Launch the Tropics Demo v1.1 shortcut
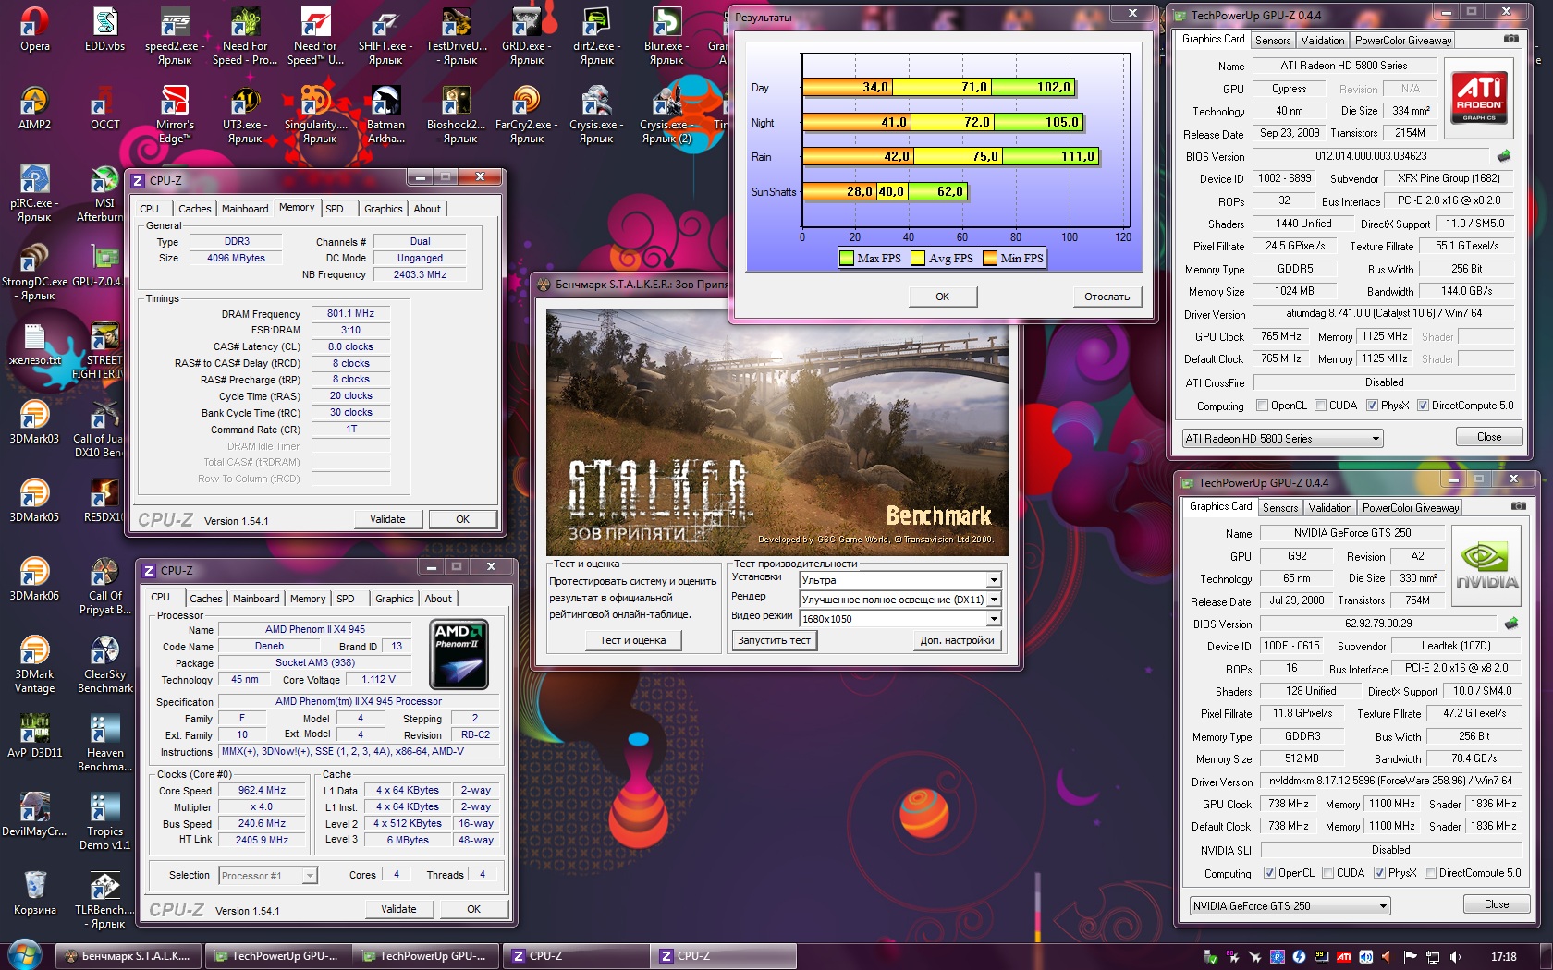 (x=104, y=820)
